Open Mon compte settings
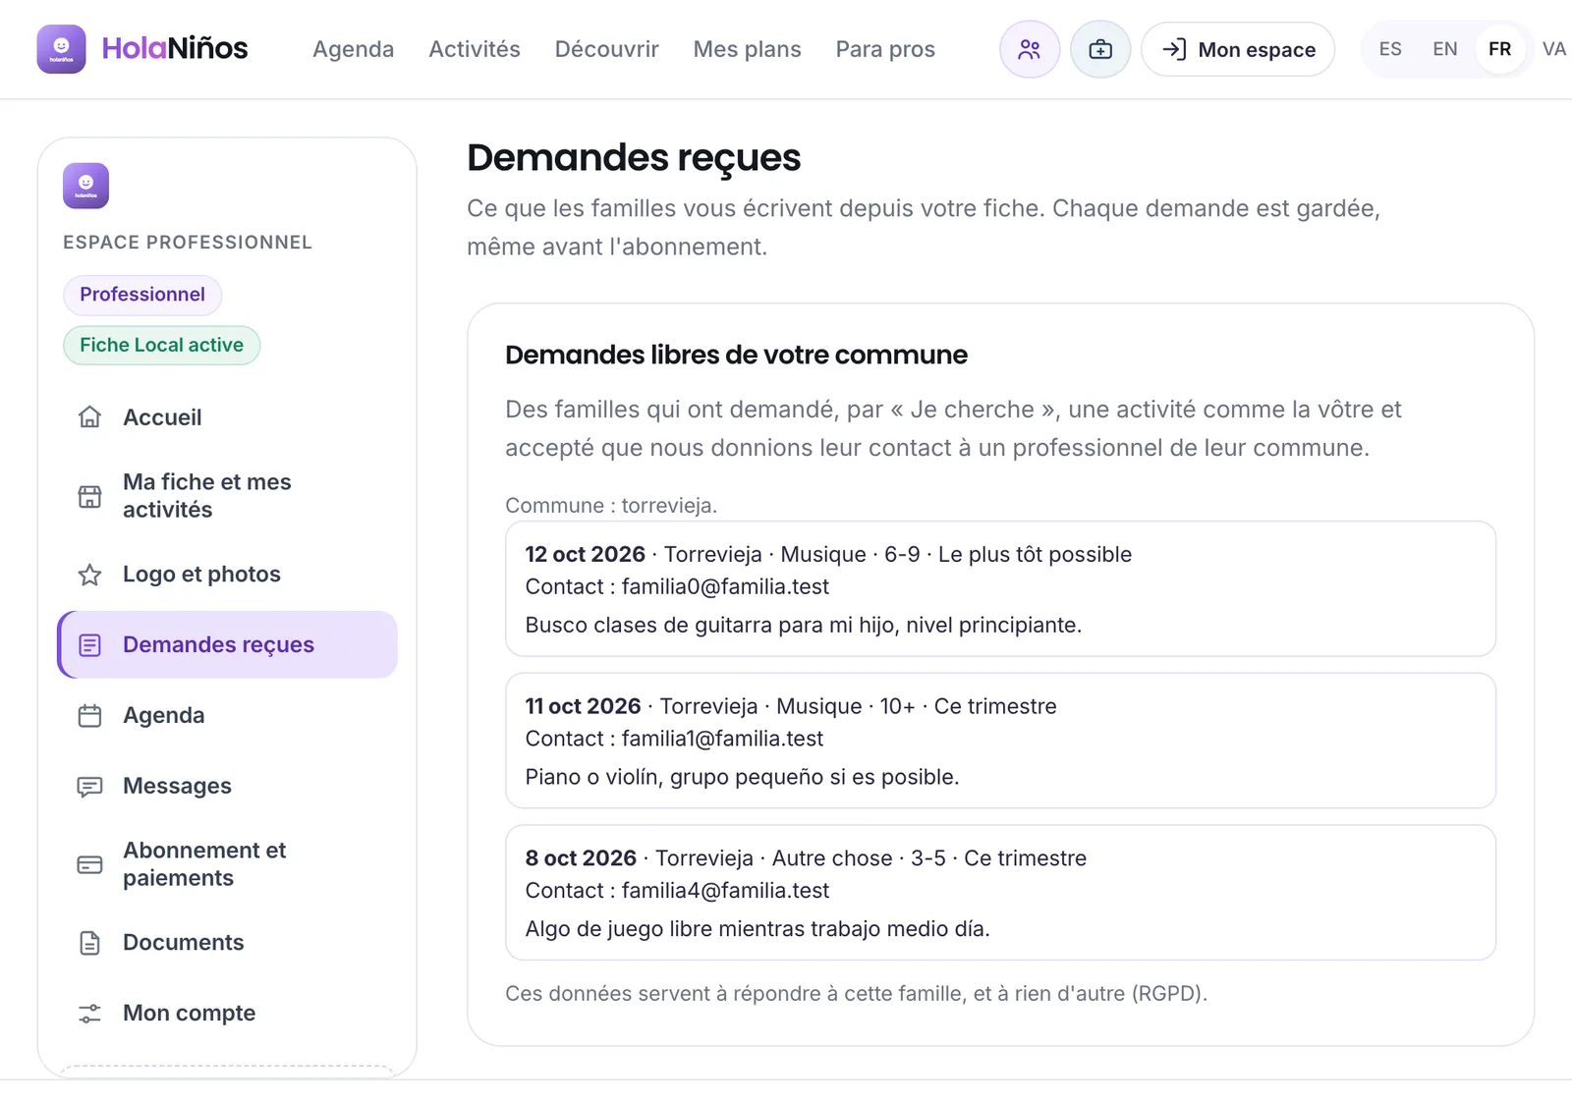This screenshot has width=1572, height=1102. pyautogui.click(x=227, y=1014)
